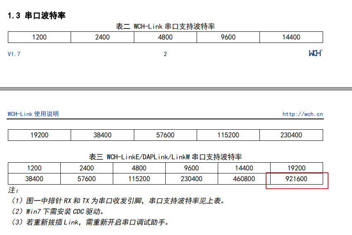Click the WCH-Link 使用说明 header text

pos(33,114)
